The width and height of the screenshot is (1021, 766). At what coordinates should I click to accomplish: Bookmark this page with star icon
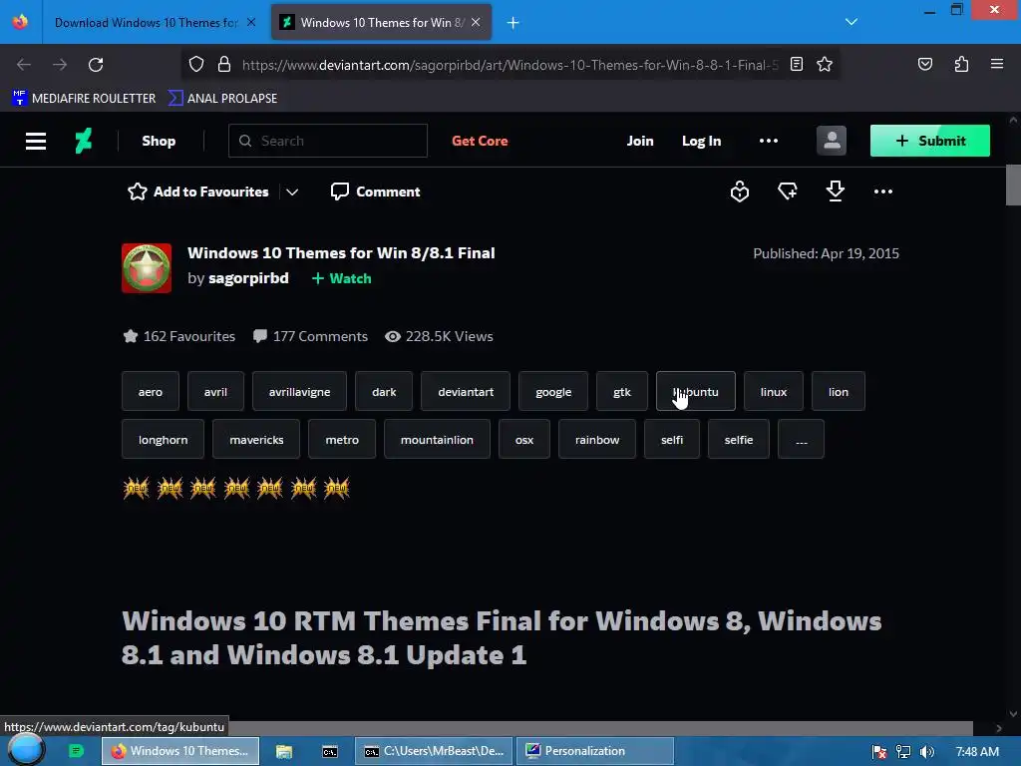(x=825, y=64)
